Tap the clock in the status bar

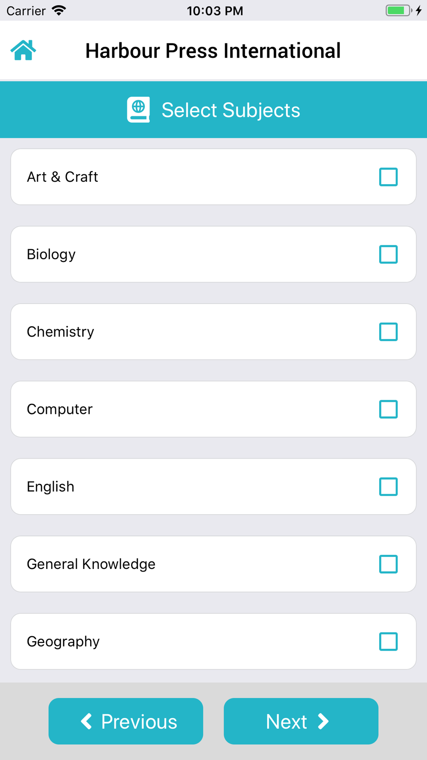(x=215, y=11)
